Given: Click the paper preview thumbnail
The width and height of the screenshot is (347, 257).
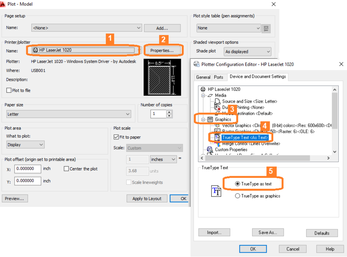Looking at the screenshot, I should tap(162, 77).
